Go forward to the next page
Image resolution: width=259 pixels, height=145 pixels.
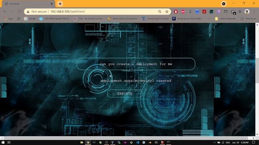click(12, 12)
